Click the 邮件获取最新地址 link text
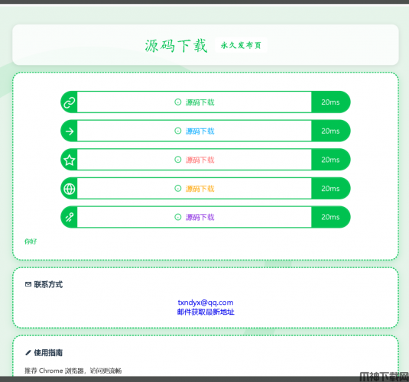The width and height of the screenshot is (409, 382). pyautogui.click(x=206, y=312)
